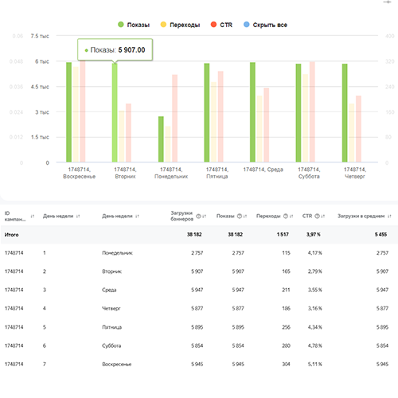
Task: Click the Загрузки в среднем header text
Action: (361, 217)
